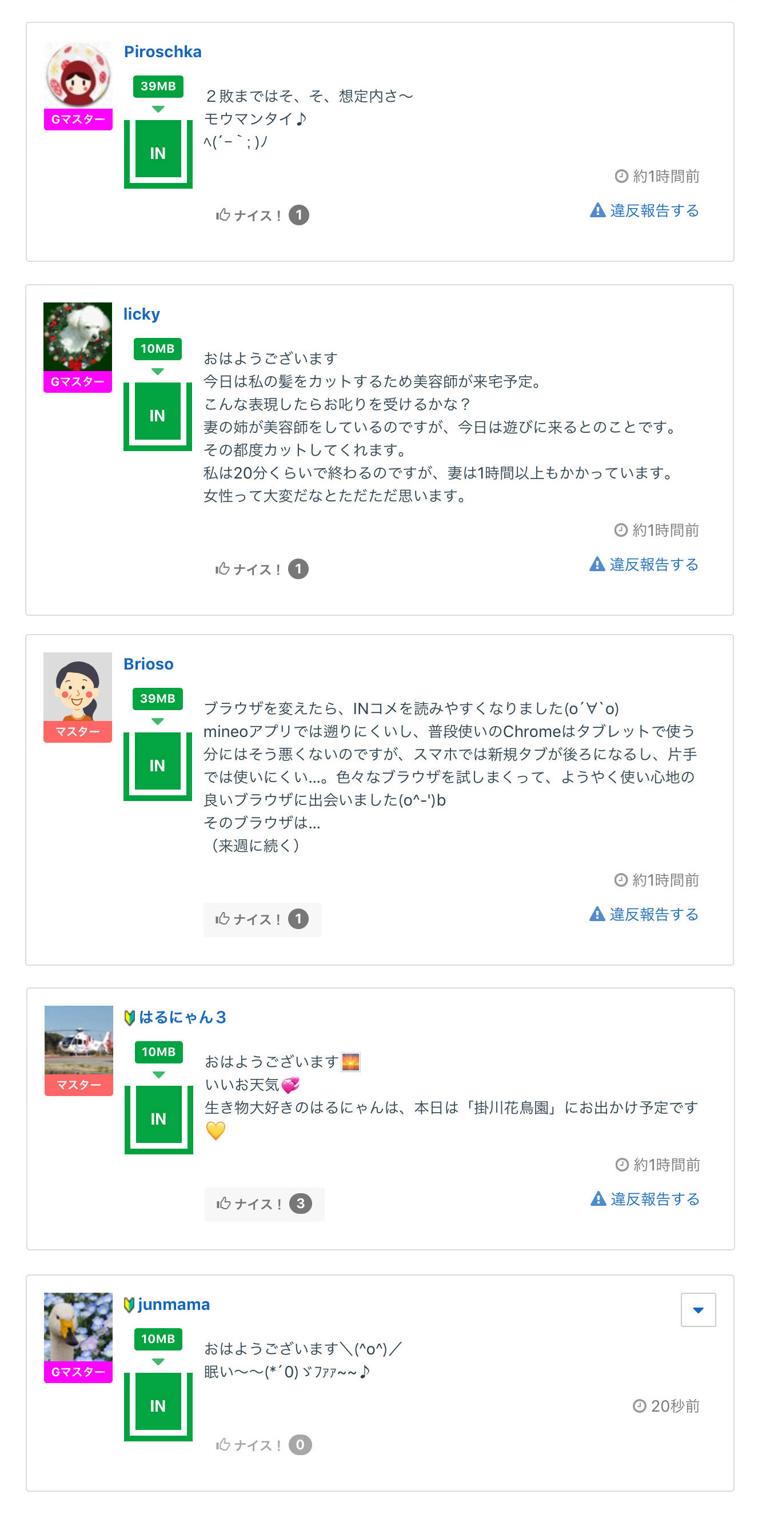Report violation on Piroschka's comment
This screenshot has width=762, height=1514.
click(x=644, y=210)
